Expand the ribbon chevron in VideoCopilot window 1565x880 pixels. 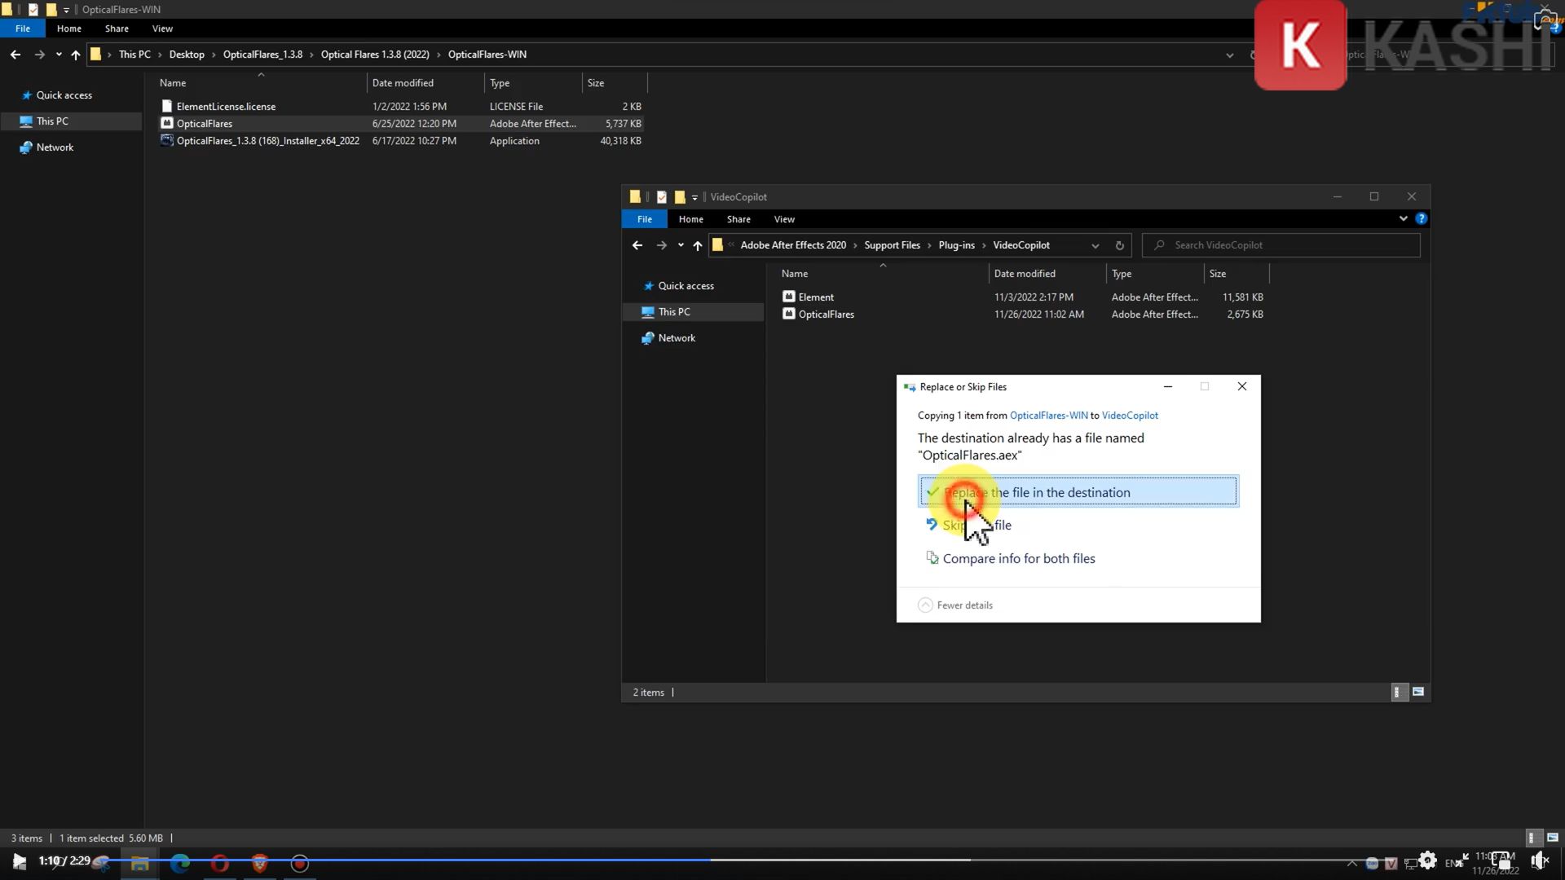click(x=1403, y=218)
